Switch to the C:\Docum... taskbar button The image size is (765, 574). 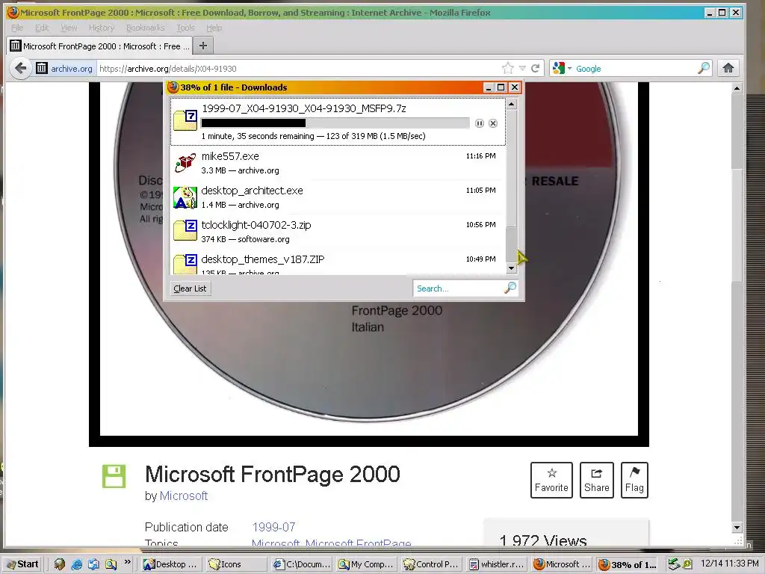[301, 564]
